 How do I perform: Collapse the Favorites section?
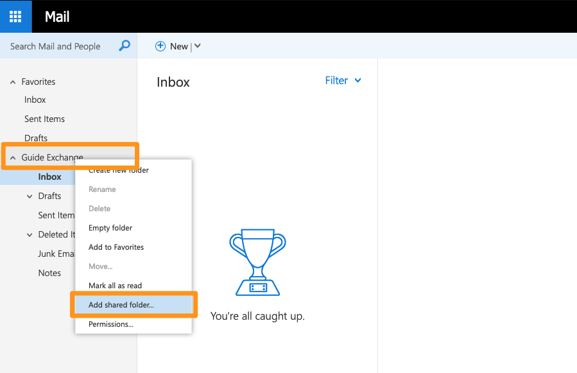click(x=12, y=82)
